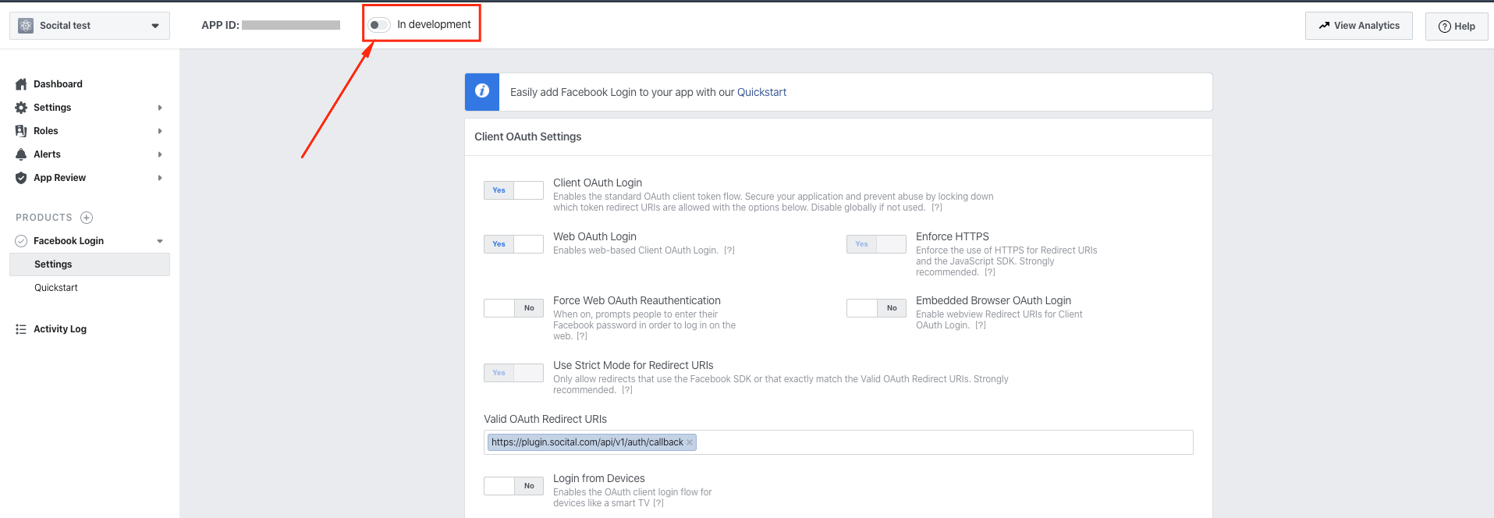Open the Alerts menu item

pos(47,154)
